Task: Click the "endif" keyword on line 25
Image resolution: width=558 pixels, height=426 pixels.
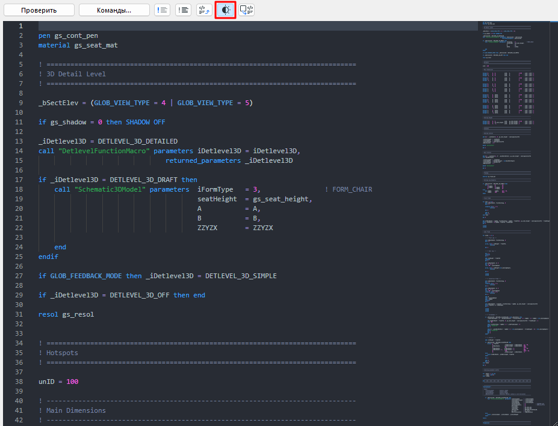Action: point(48,257)
